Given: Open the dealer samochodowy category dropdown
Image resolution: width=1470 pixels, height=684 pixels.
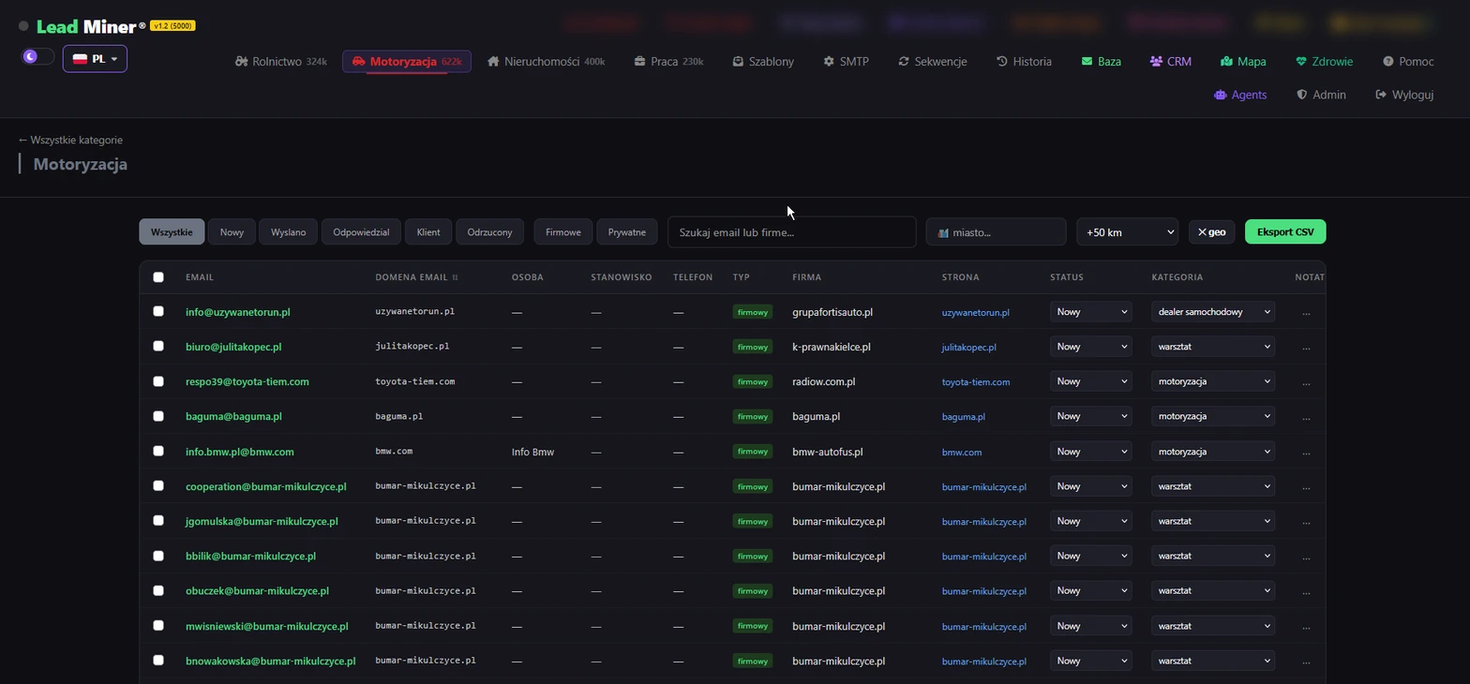Looking at the screenshot, I should [x=1213, y=312].
